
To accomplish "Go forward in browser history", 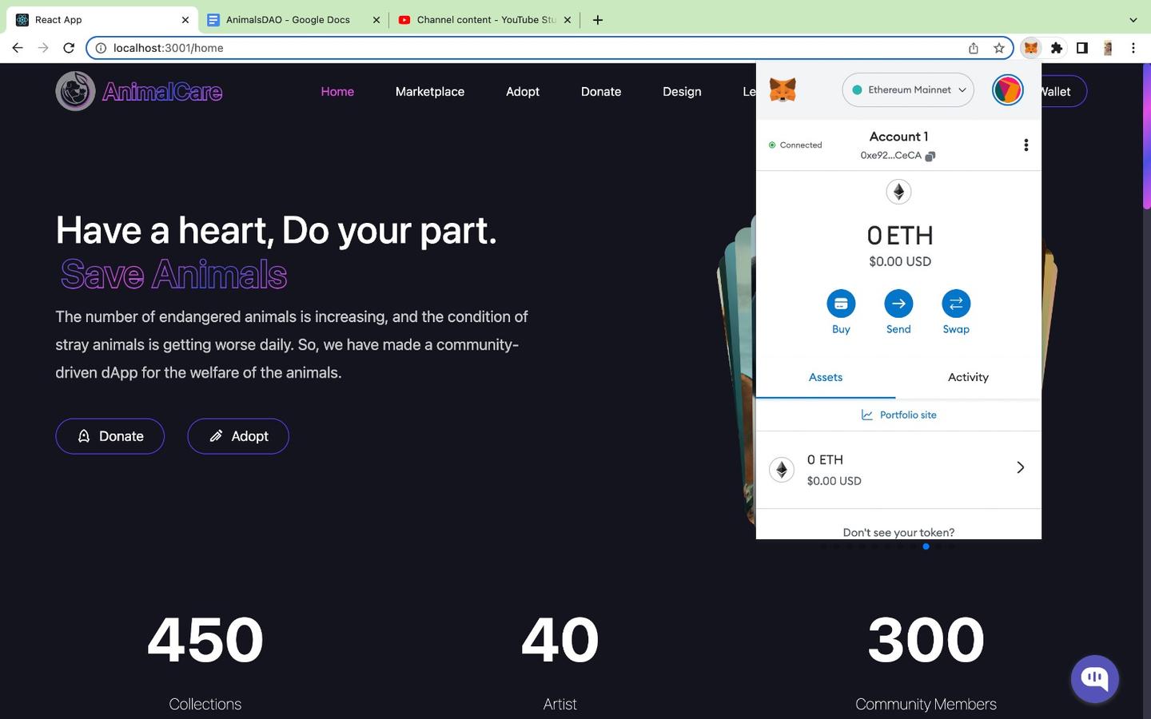I will pos(43,48).
